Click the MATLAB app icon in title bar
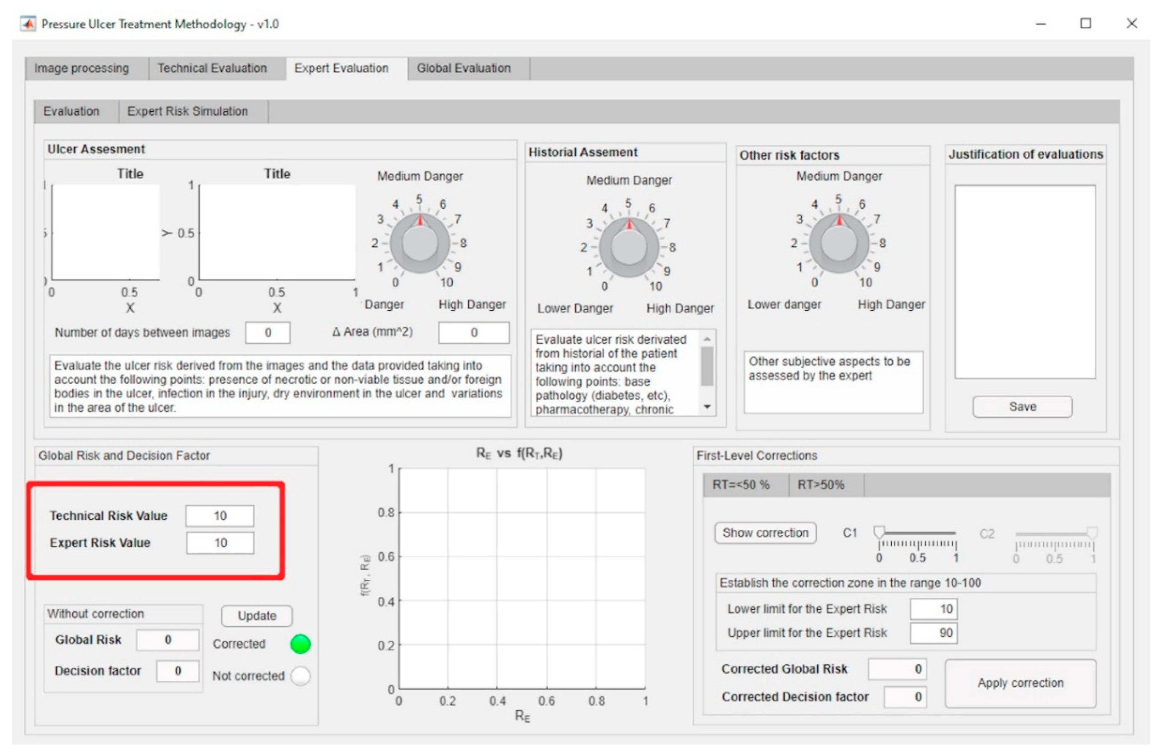 28,24
